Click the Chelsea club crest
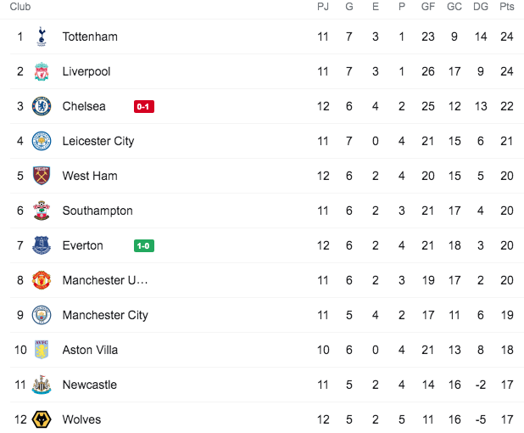This screenshot has height=433, width=524. (42, 106)
